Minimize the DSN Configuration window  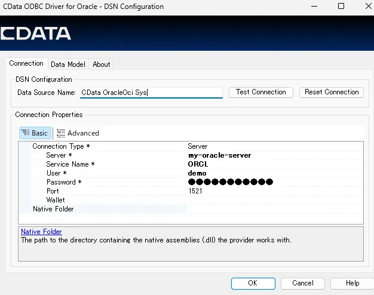pyautogui.click(x=314, y=6)
